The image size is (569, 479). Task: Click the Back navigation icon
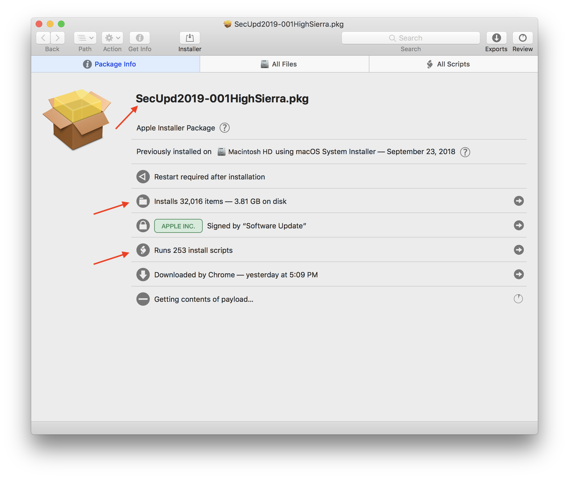click(43, 38)
